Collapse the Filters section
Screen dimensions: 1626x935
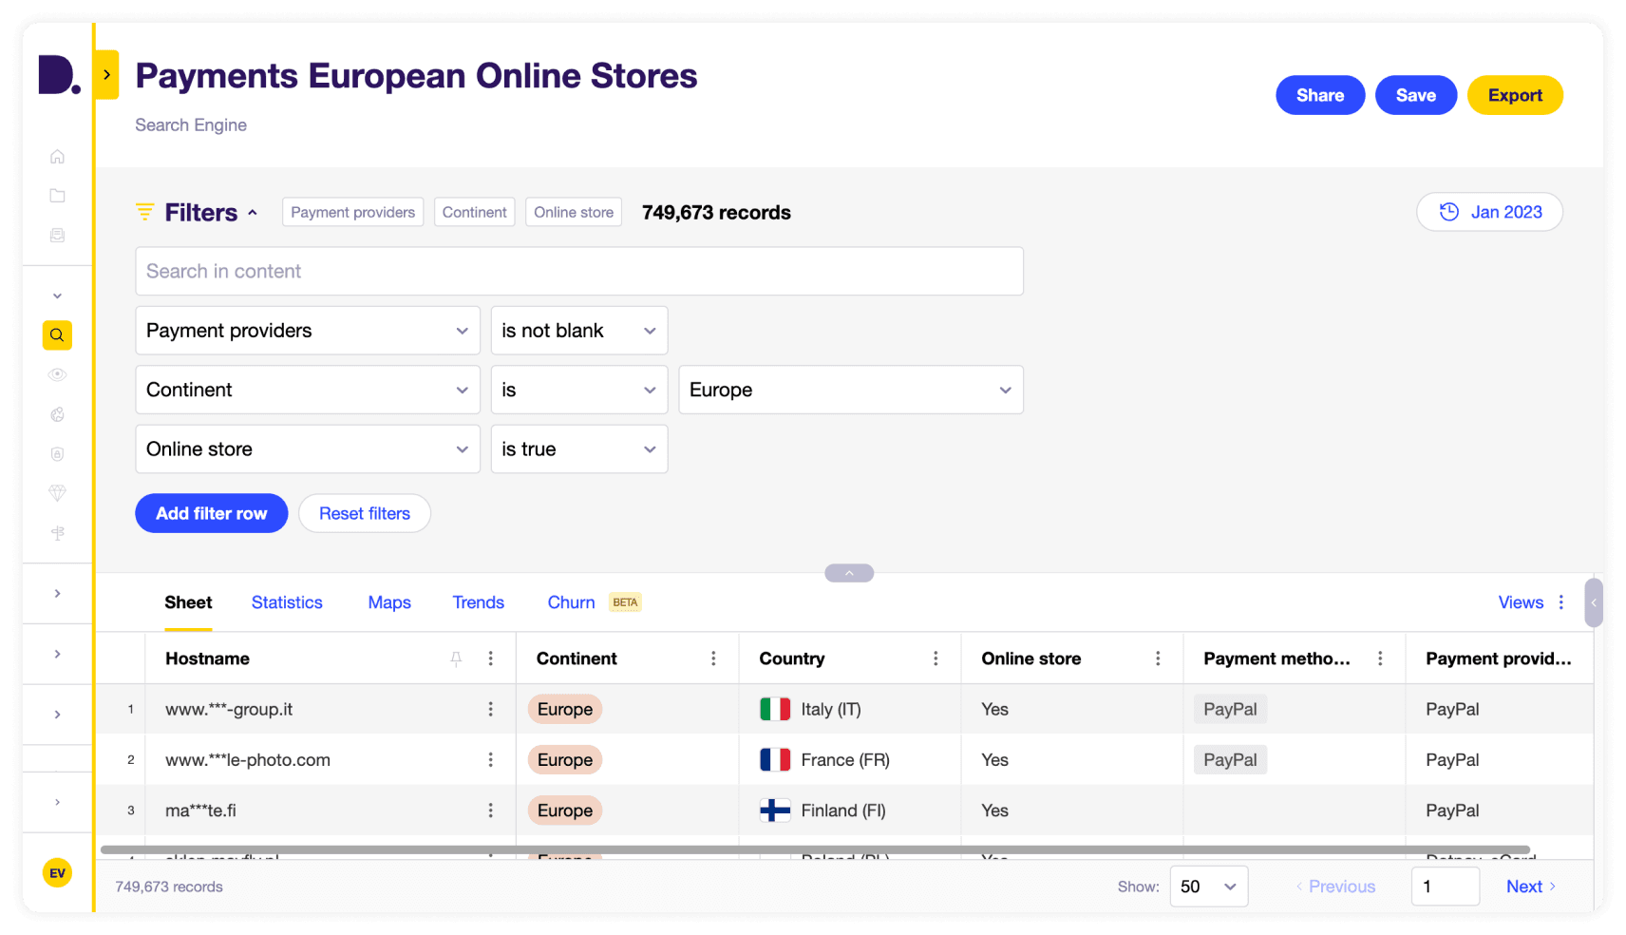[x=253, y=212]
